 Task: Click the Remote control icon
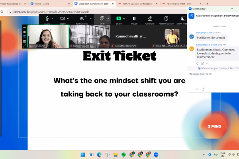166,19
